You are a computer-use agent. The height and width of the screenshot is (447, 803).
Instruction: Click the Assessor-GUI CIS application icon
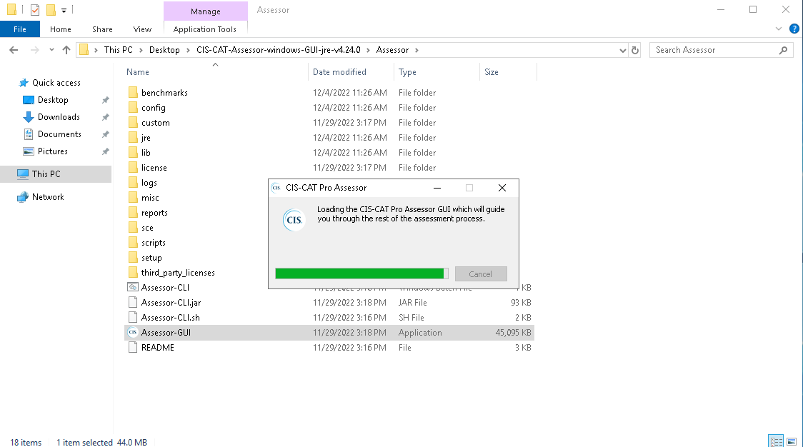click(x=133, y=332)
